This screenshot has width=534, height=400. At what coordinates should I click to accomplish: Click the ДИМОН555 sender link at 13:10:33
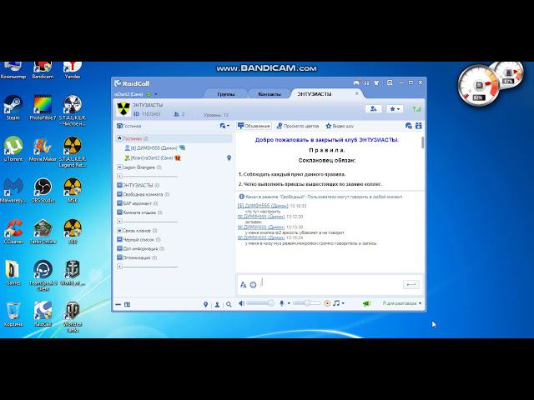263,206
